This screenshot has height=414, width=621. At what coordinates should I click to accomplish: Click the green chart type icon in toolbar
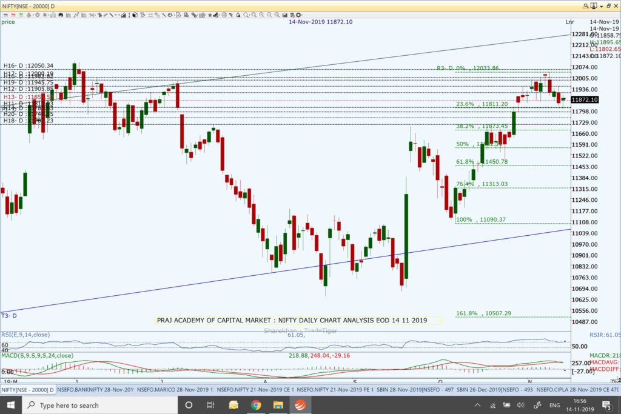[x=21, y=15]
